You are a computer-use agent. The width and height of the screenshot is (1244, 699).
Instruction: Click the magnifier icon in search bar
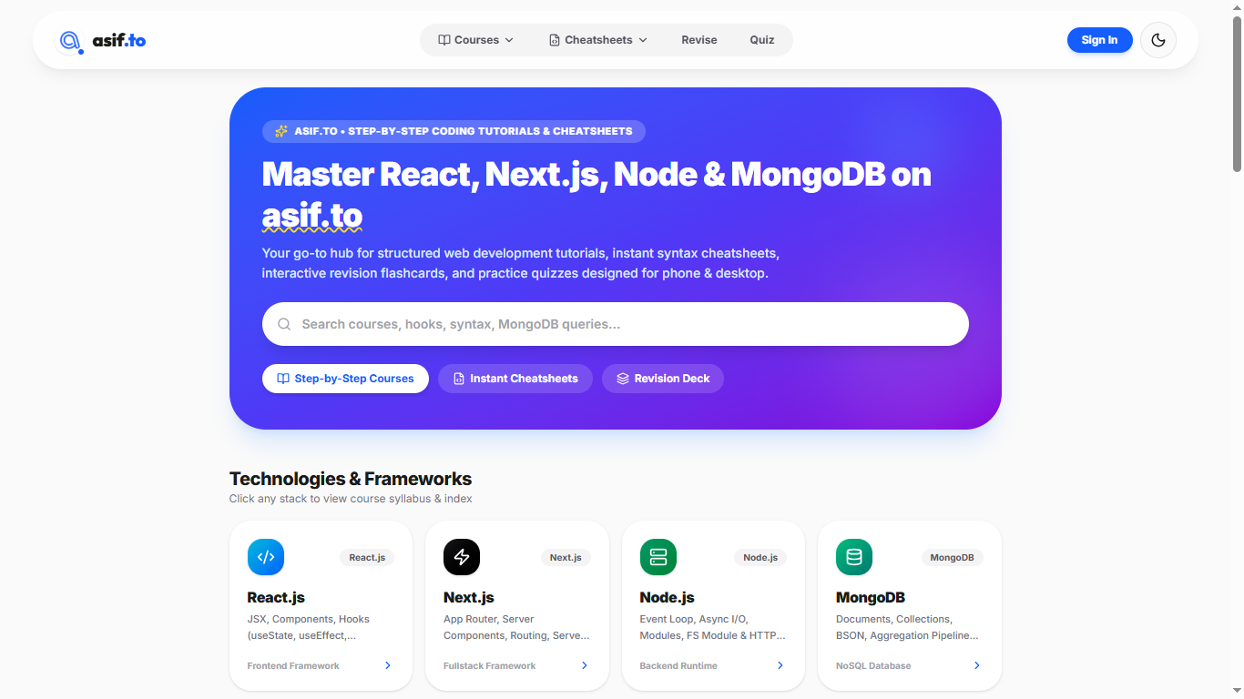(x=284, y=324)
